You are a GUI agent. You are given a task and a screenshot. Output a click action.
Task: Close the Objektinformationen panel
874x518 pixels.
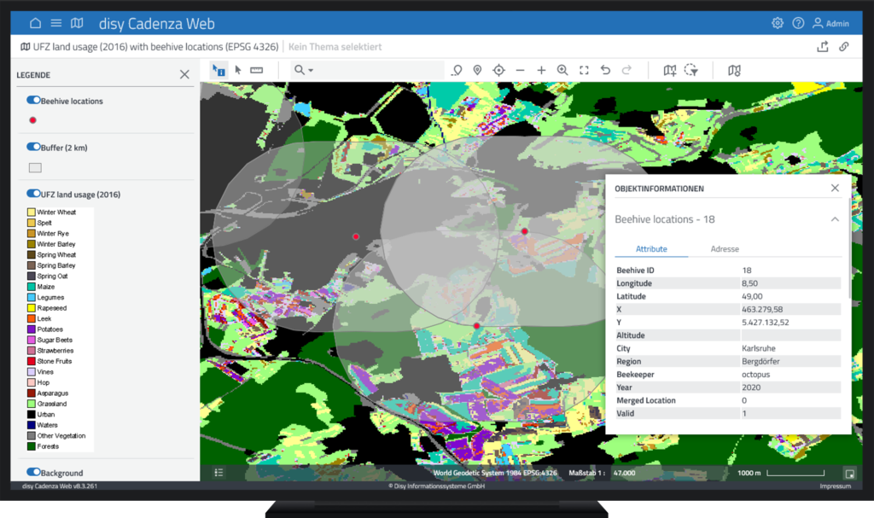click(x=835, y=188)
